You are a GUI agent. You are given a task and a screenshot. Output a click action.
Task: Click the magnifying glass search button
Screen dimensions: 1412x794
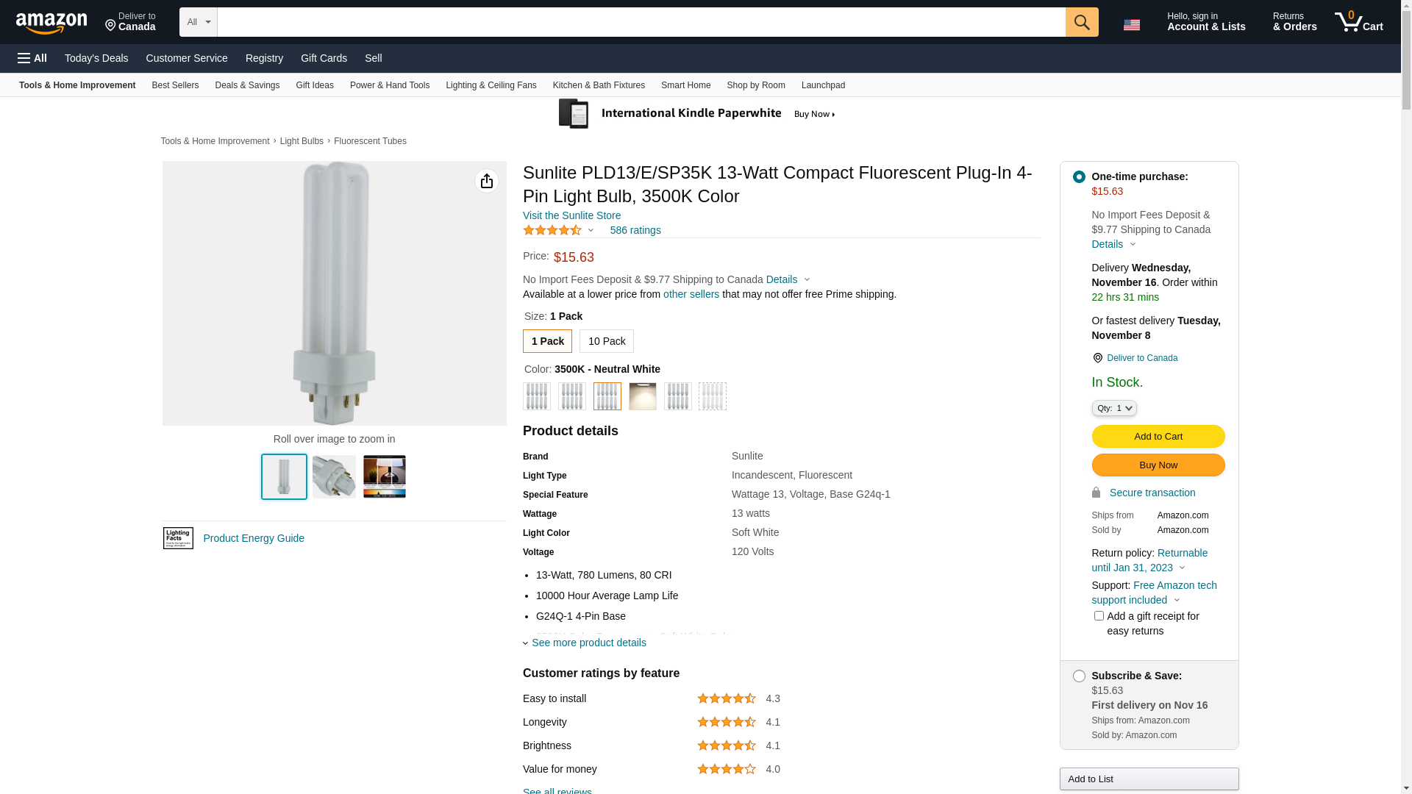pyautogui.click(x=1081, y=22)
